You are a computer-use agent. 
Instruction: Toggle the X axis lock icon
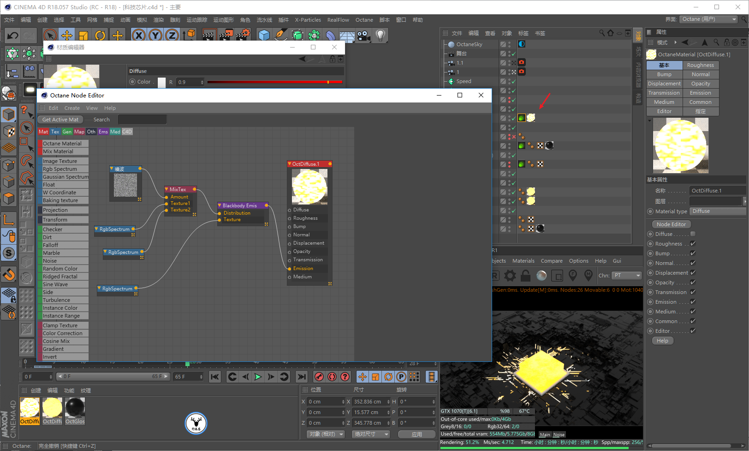click(x=139, y=36)
